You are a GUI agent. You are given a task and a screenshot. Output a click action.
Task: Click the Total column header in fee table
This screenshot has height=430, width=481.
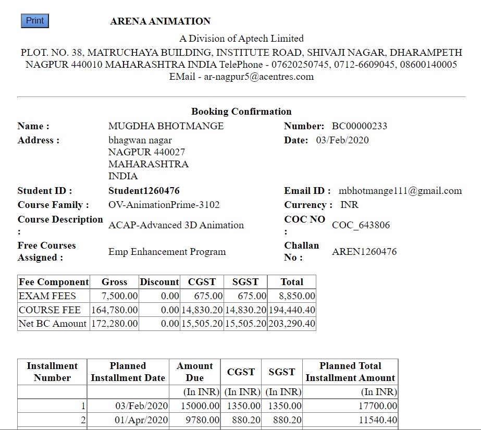pos(292,282)
